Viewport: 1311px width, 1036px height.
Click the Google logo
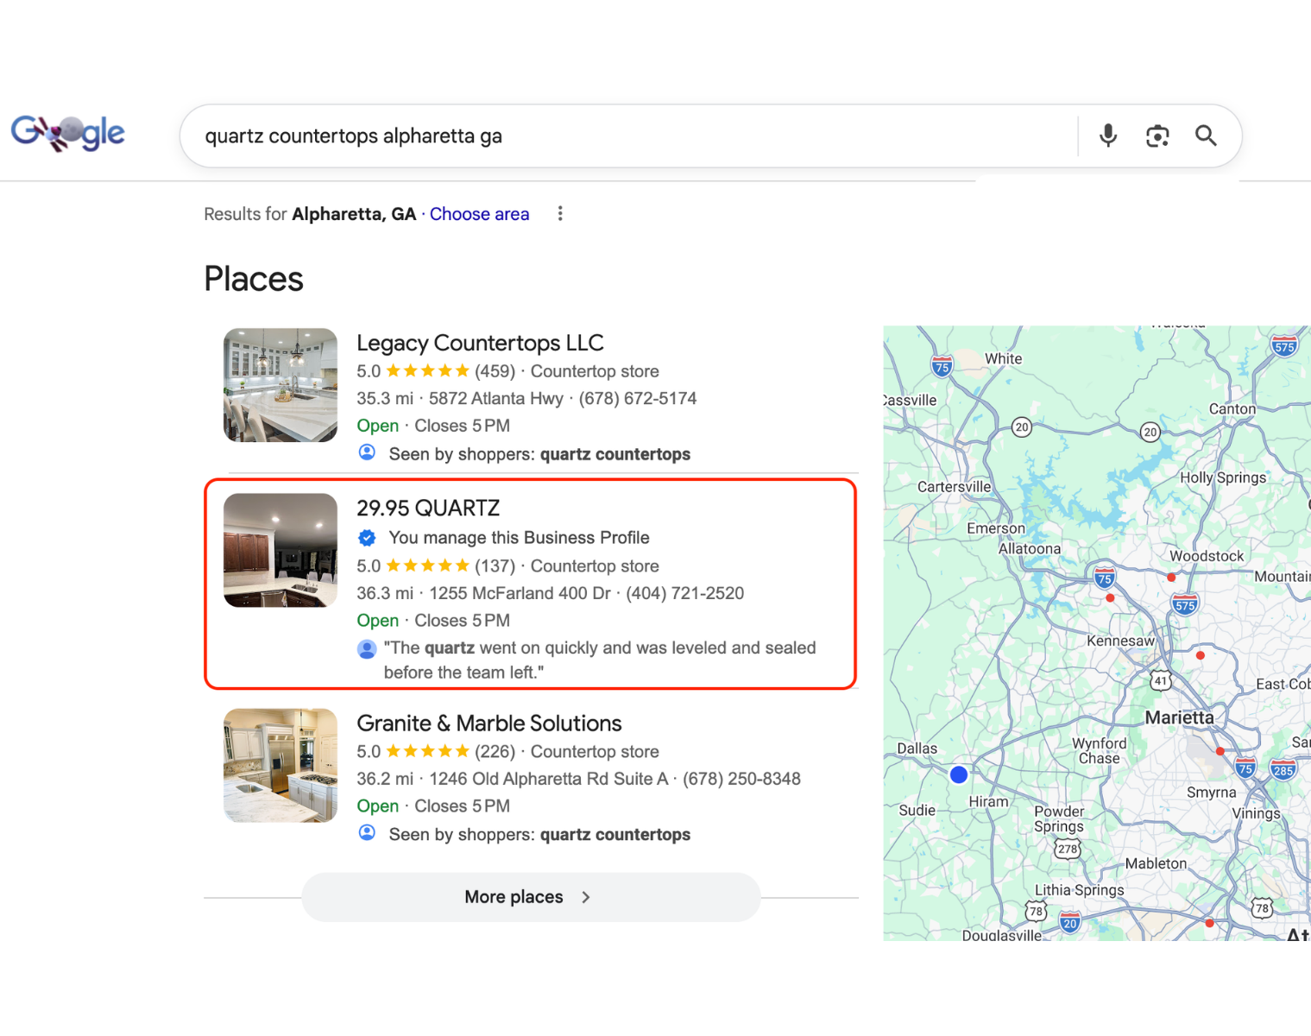(x=66, y=131)
